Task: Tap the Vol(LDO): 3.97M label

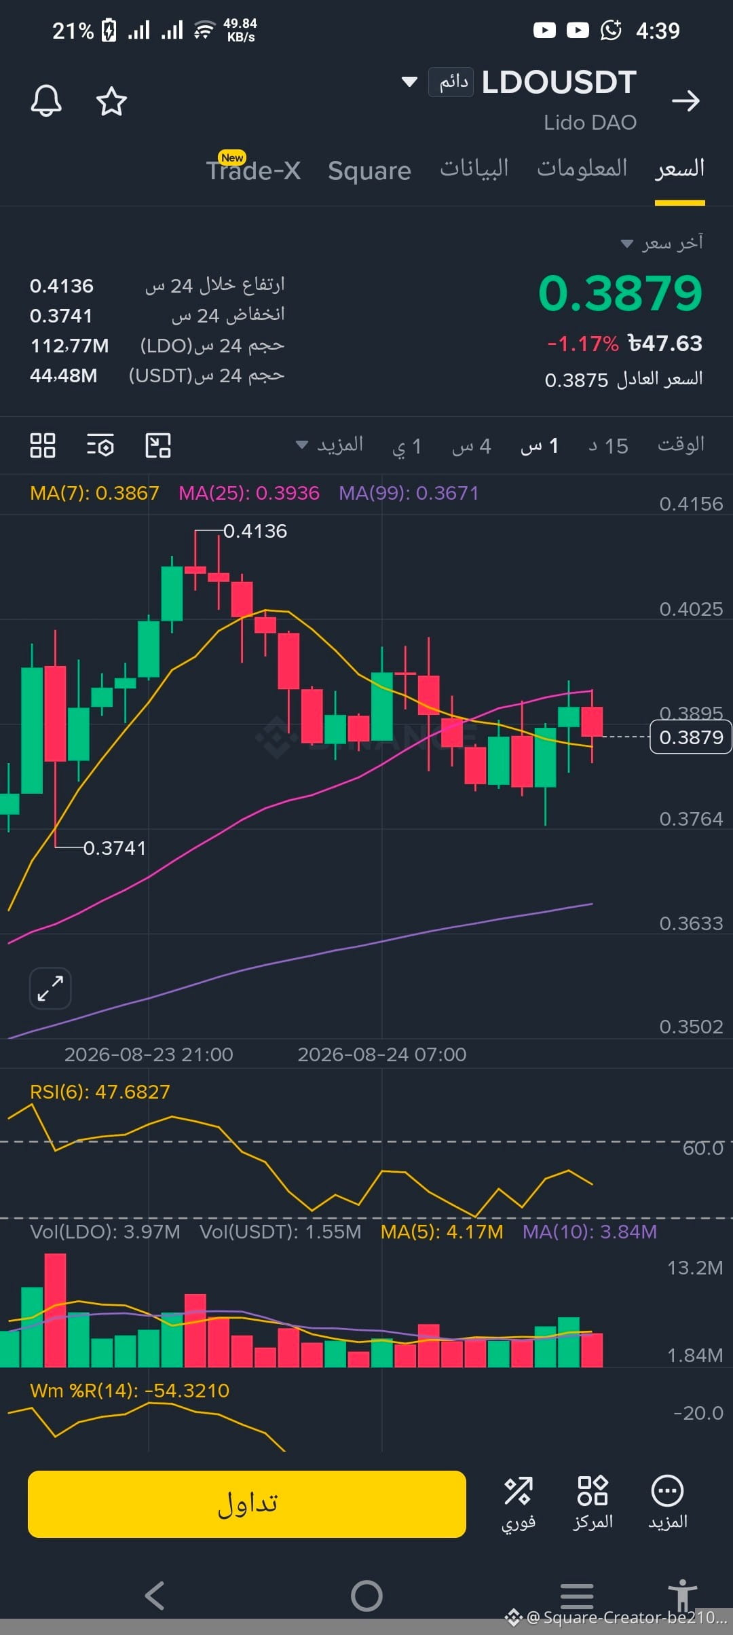Action: pyautogui.click(x=105, y=1232)
